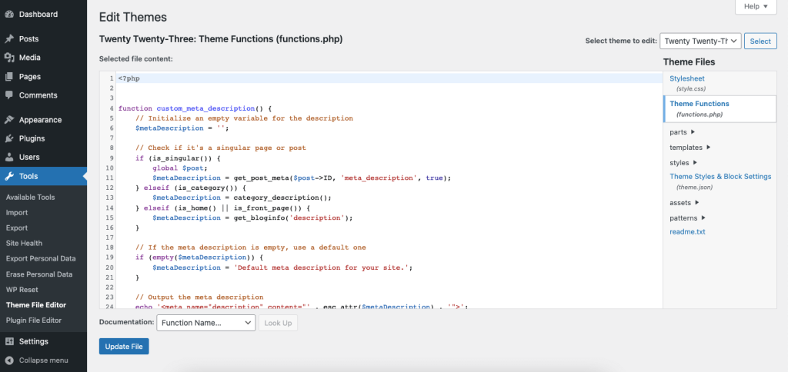Open the Stylesheet style.css file link

click(686, 78)
